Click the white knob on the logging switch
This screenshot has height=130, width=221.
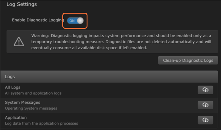pyautogui.click(x=80, y=21)
